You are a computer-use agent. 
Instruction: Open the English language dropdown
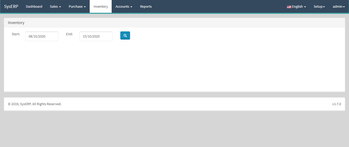coord(296,6)
